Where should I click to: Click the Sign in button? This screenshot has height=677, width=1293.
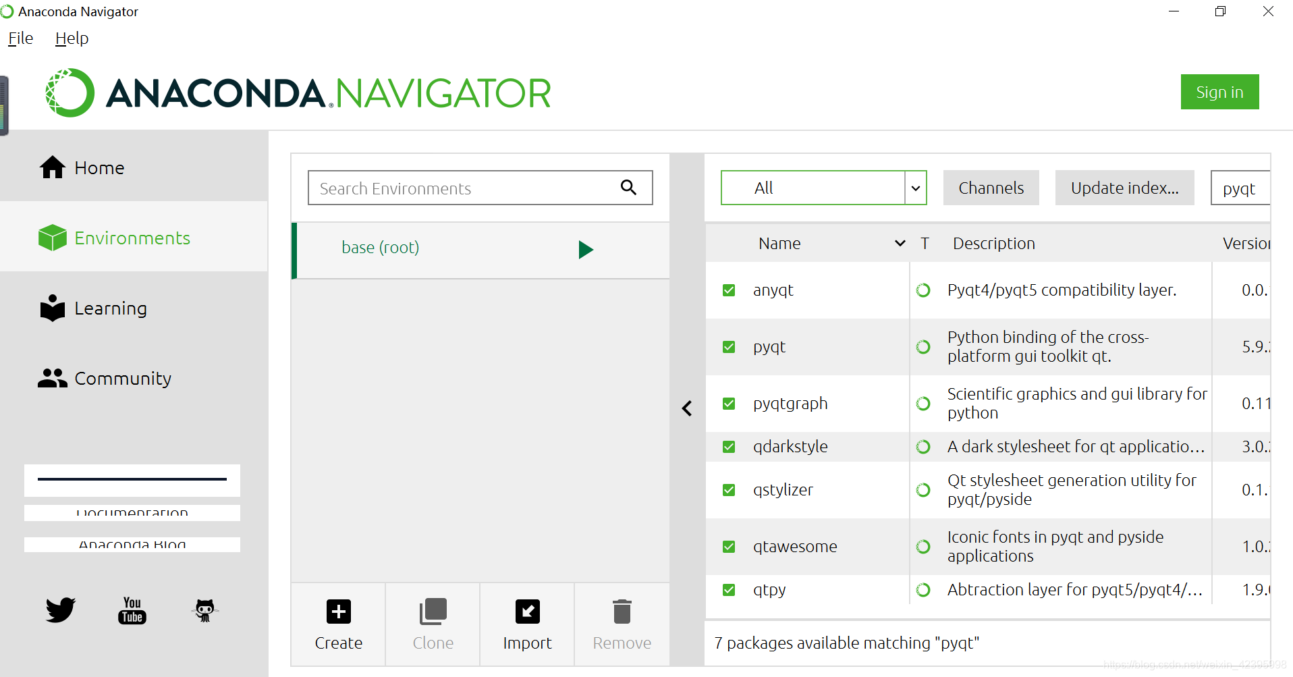(x=1219, y=92)
